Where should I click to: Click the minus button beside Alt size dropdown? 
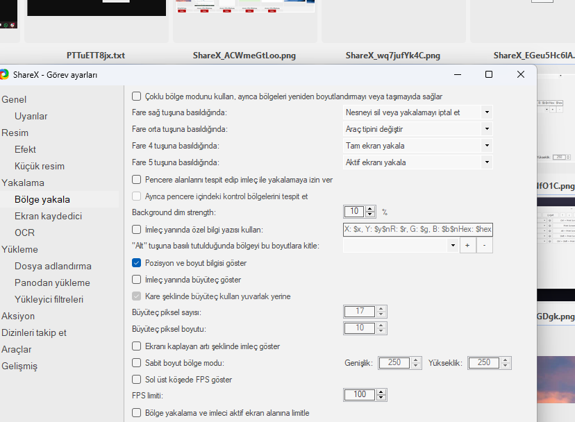click(485, 246)
